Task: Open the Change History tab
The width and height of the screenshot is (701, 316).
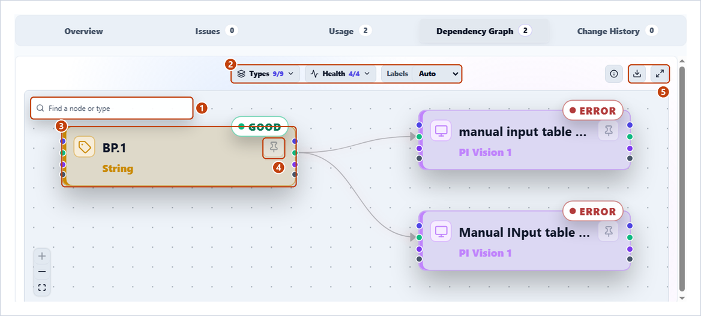Action: pos(618,31)
